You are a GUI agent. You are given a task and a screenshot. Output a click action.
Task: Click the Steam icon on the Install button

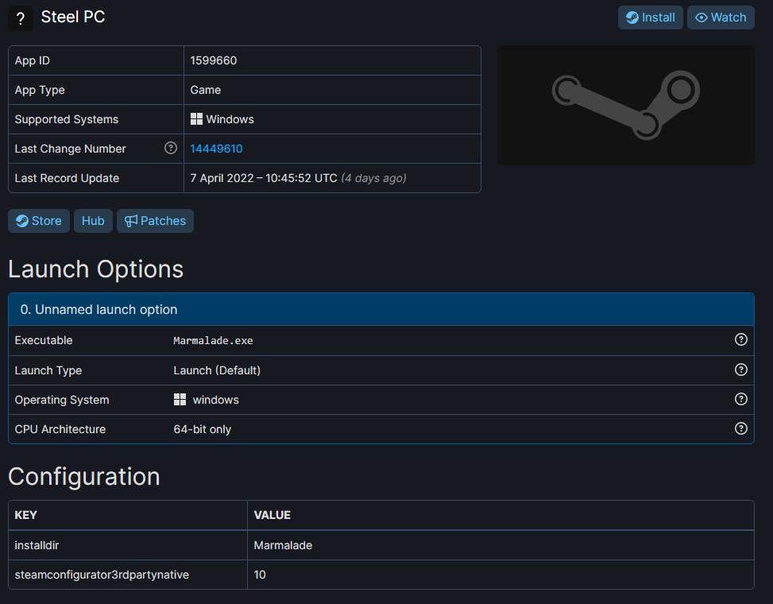tap(634, 17)
